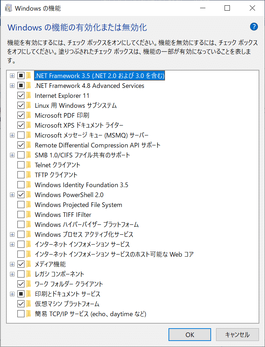Expand the MSMQ サーバー tree node
Image resolution: width=265 pixels, height=347 pixels.
[x=12, y=135]
